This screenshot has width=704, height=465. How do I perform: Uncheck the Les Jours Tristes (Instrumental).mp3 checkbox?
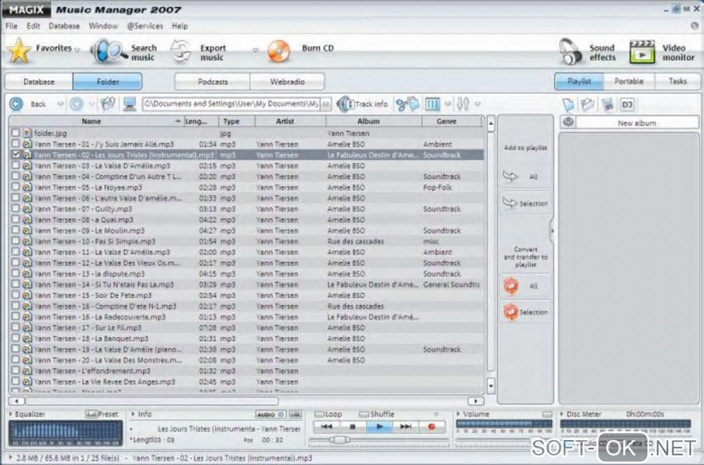(x=16, y=155)
